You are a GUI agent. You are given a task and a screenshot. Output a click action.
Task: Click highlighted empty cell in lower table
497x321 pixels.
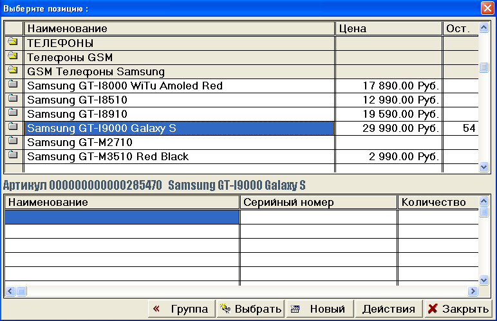pyautogui.click(x=122, y=217)
